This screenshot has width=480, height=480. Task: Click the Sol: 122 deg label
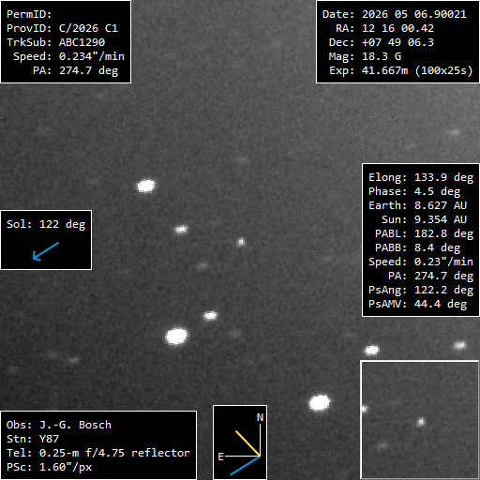(x=46, y=224)
